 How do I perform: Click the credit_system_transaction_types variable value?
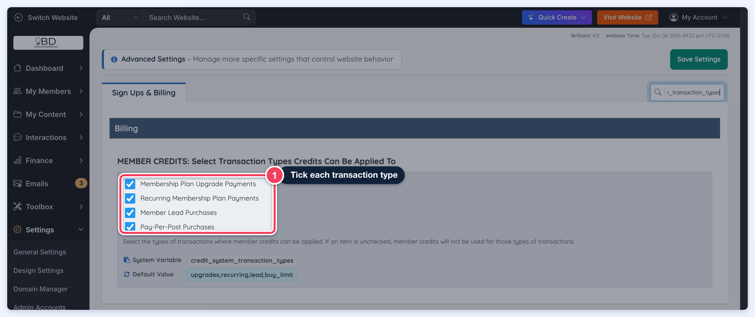coord(242,260)
